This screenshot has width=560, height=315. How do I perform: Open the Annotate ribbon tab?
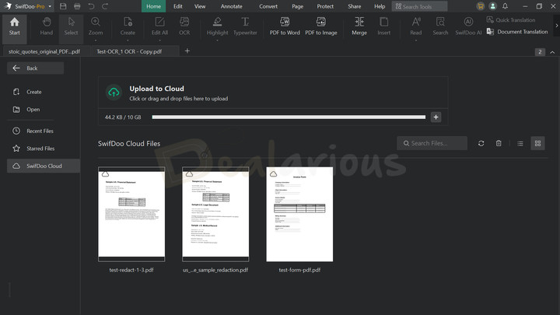click(231, 6)
